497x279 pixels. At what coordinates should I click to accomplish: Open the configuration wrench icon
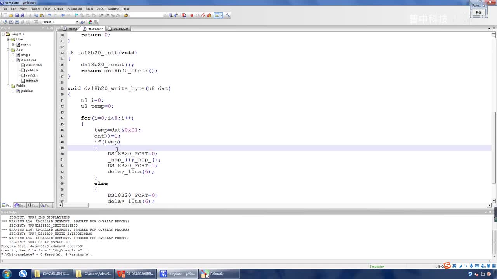click(x=228, y=15)
